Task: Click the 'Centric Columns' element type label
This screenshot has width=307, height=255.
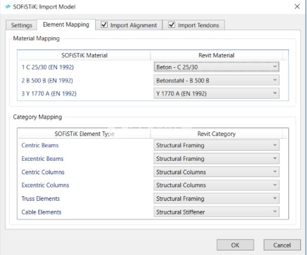Action: tap(43, 172)
